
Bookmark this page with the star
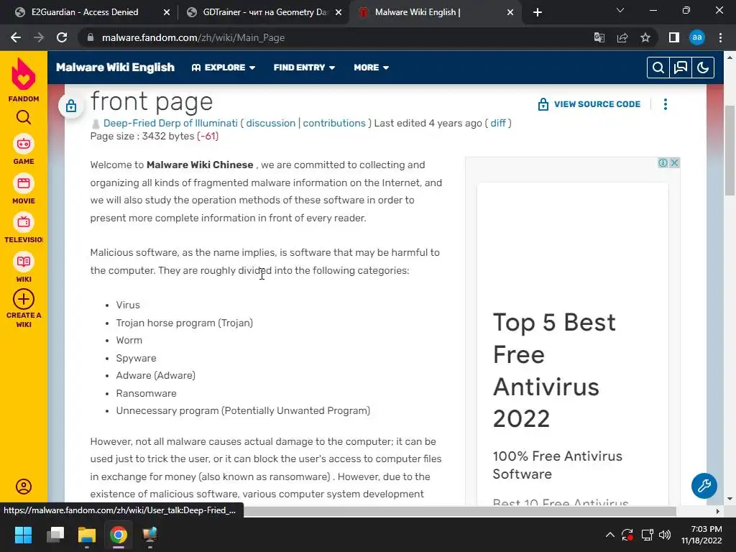click(x=645, y=37)
